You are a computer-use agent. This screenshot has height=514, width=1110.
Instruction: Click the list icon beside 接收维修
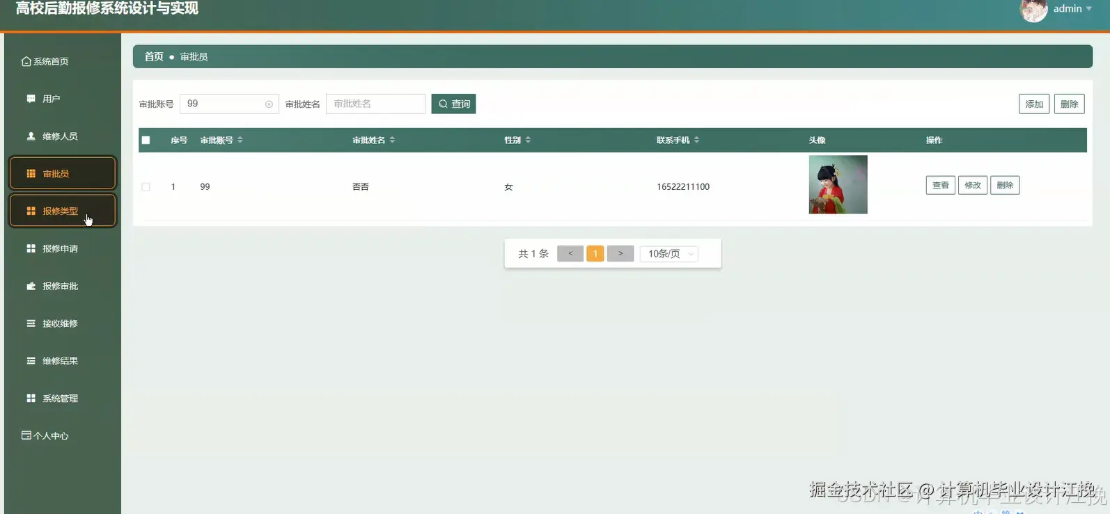coord(31,323)
